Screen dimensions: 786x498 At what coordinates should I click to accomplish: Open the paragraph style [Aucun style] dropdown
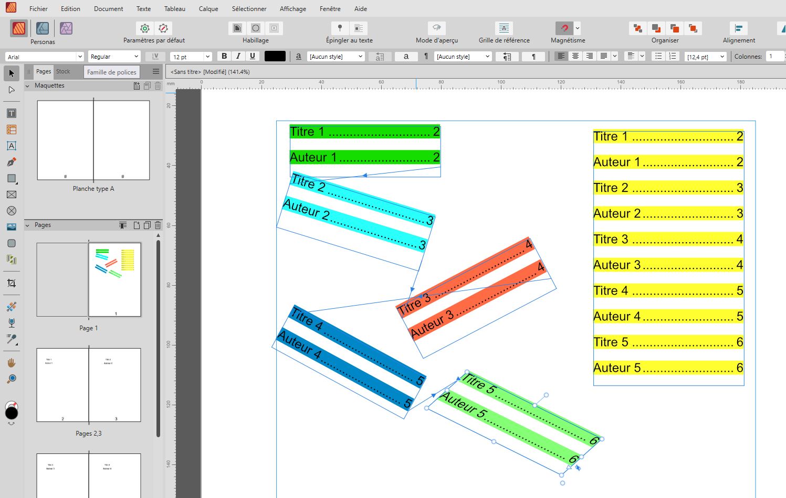pyautogui.click(x=487, y=57)
